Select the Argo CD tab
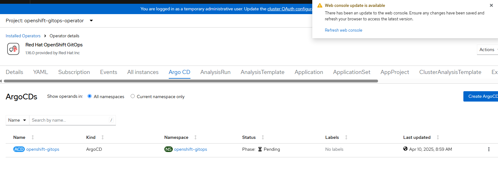The height and width of the screenshot is (189, 498). click(179, 72)
